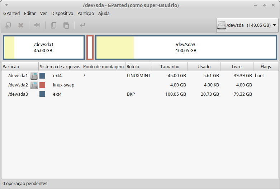Click the New partition toolbar icon
The width and height of the screenshot is (280, 189).
(8, 25)
